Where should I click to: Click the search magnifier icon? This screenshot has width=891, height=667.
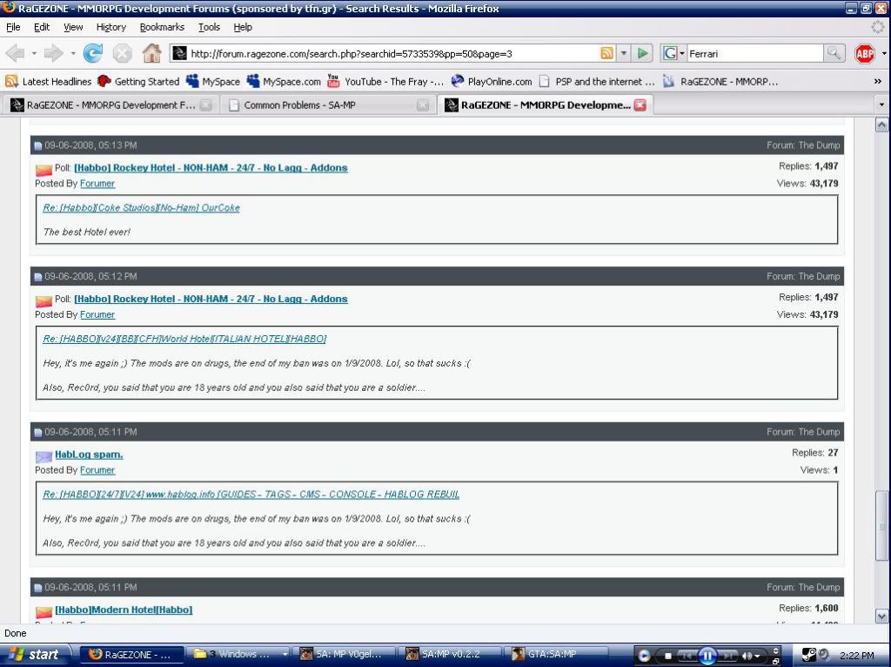(x=834, y=54)
